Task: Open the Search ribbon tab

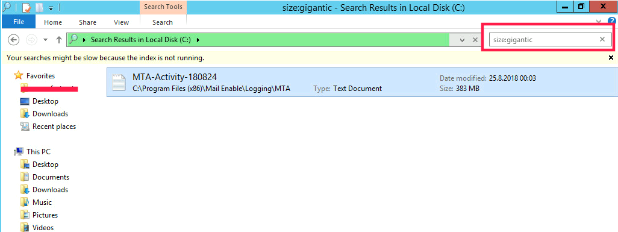Action: click(163, 22)
